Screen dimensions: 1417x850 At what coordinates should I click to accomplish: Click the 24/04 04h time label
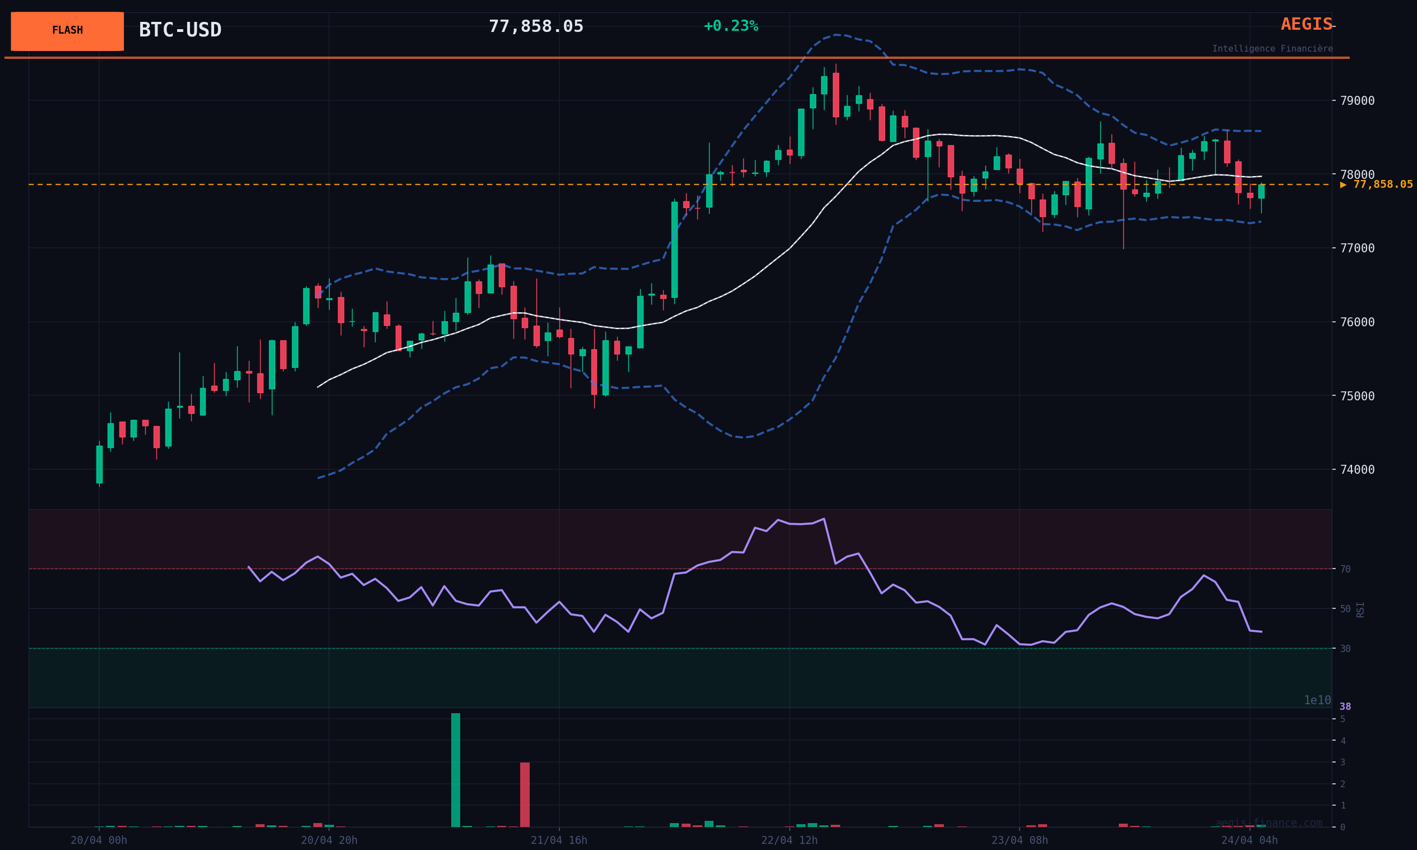(1249, 840)
